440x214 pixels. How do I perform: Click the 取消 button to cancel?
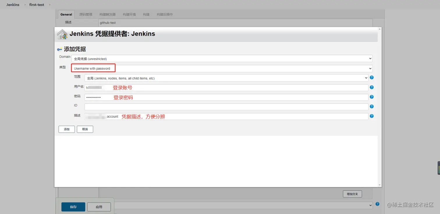coord(85,129)
